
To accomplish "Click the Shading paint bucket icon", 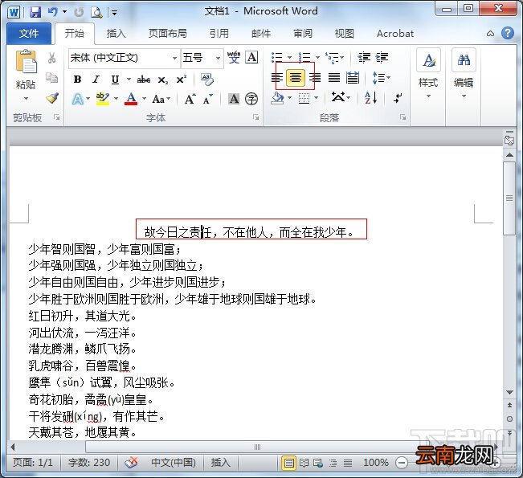I will [277, 98].
